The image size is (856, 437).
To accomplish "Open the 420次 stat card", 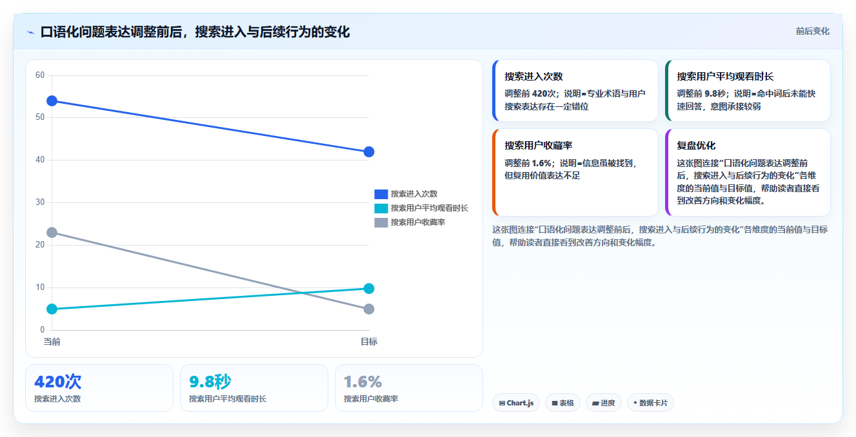I will (x=99, y=388).
